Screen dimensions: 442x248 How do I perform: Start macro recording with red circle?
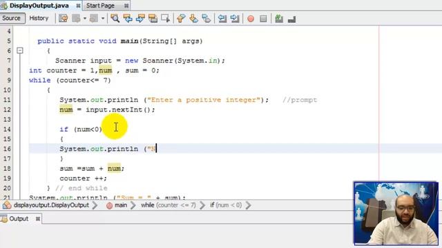(251, 19)
